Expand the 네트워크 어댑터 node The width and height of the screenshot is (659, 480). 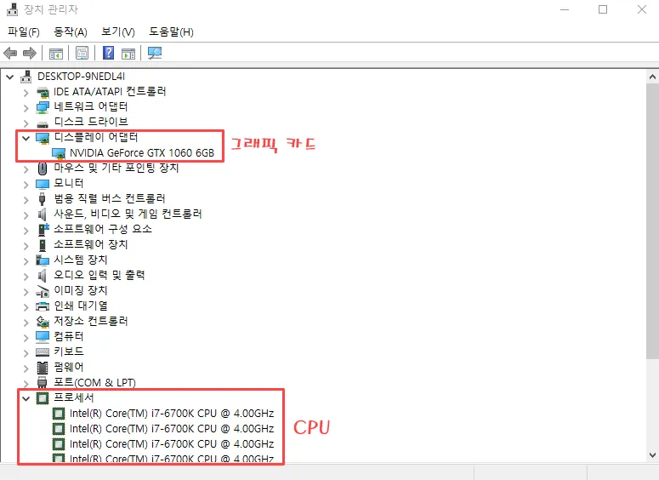[x=26, y=108]
